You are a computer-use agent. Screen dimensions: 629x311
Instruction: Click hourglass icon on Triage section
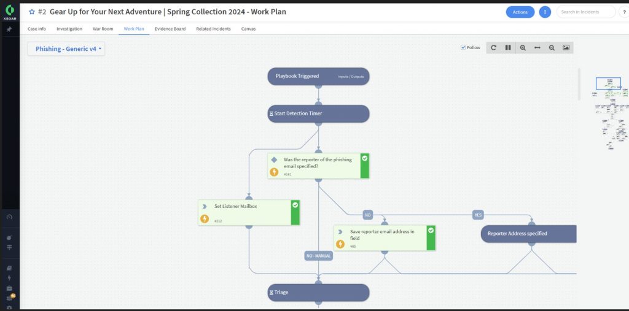click(x=271, y=293)
